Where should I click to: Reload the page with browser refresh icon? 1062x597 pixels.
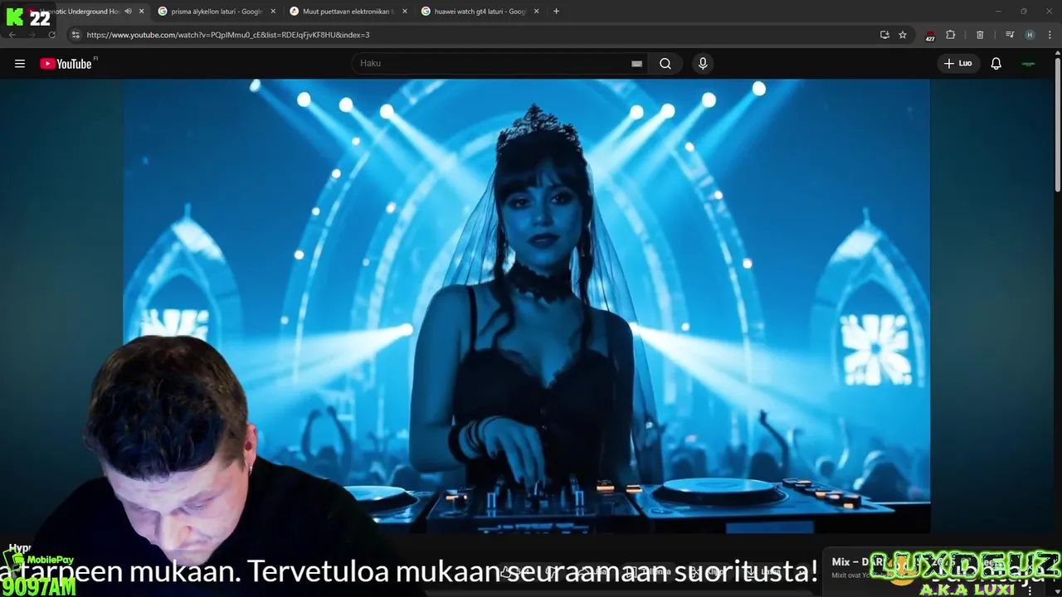51,35
